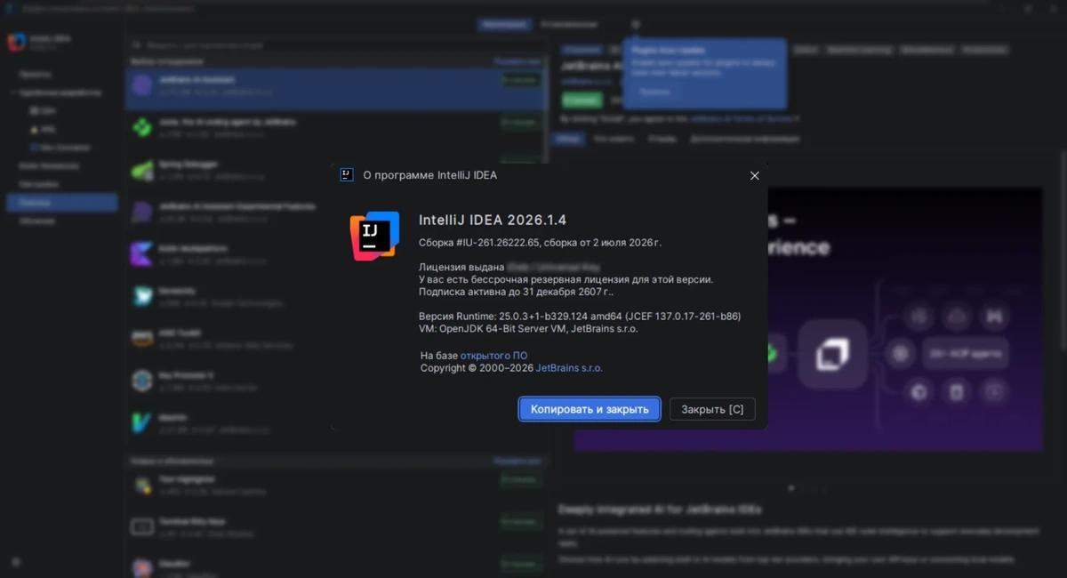Viewport: 1067px width, 578px height.
Task: Click the Terminal plugin icon in lower list
Action: (x=141, y=526)
